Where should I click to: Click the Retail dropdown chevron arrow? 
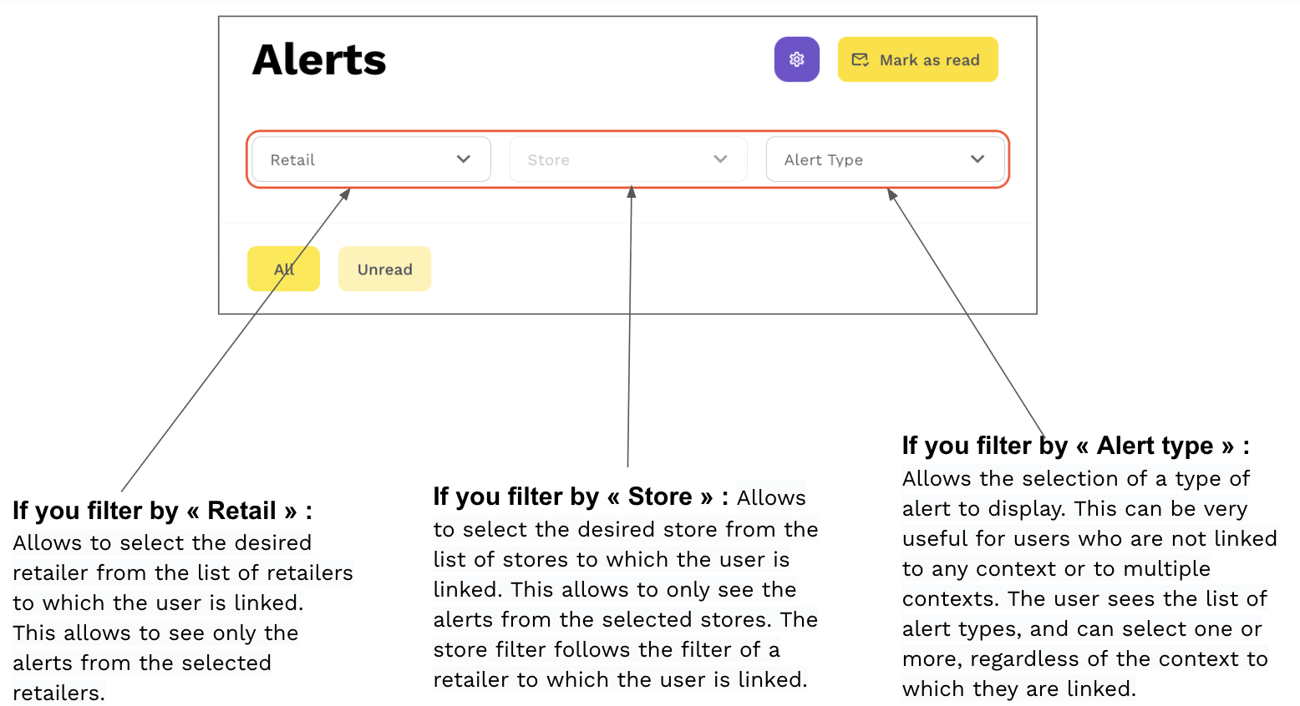463,159
